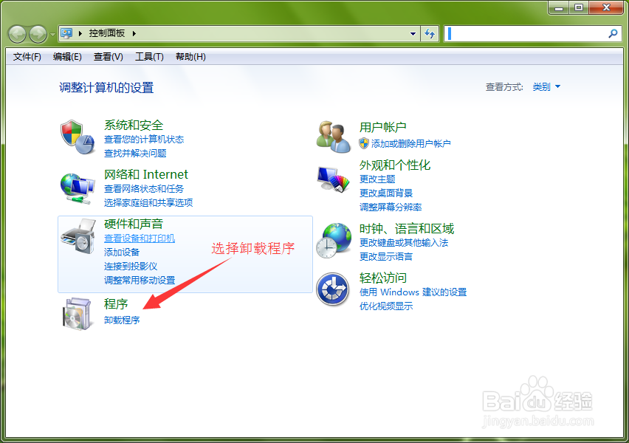
Task: Click the 卸载程序 link
Action: [x=122, y=320]
